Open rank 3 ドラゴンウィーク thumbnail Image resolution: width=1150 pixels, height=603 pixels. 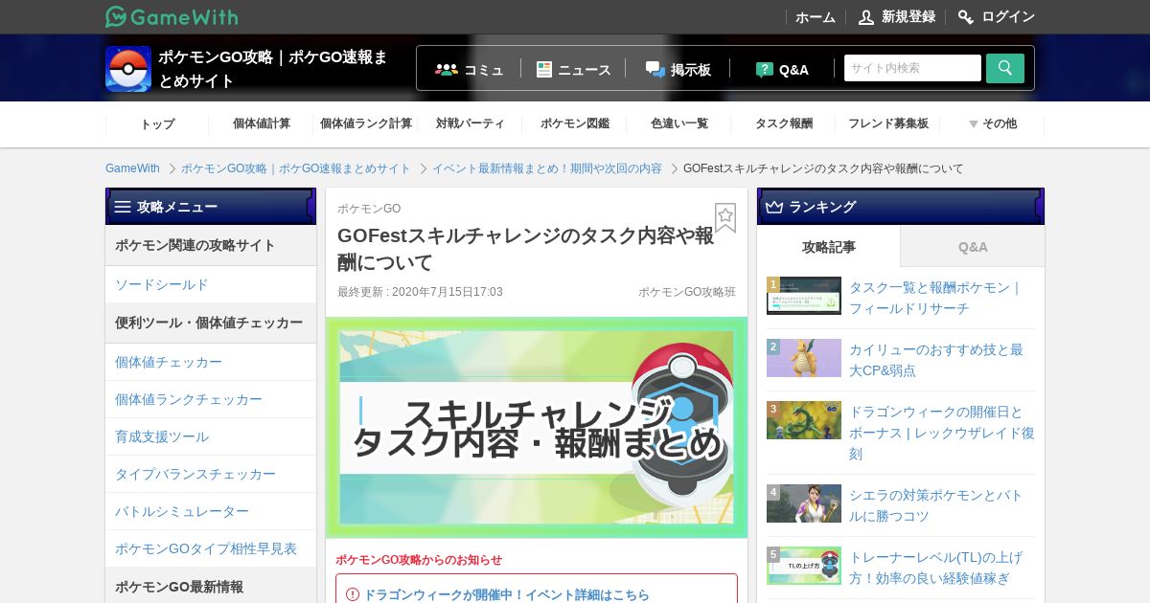(804, 420)
